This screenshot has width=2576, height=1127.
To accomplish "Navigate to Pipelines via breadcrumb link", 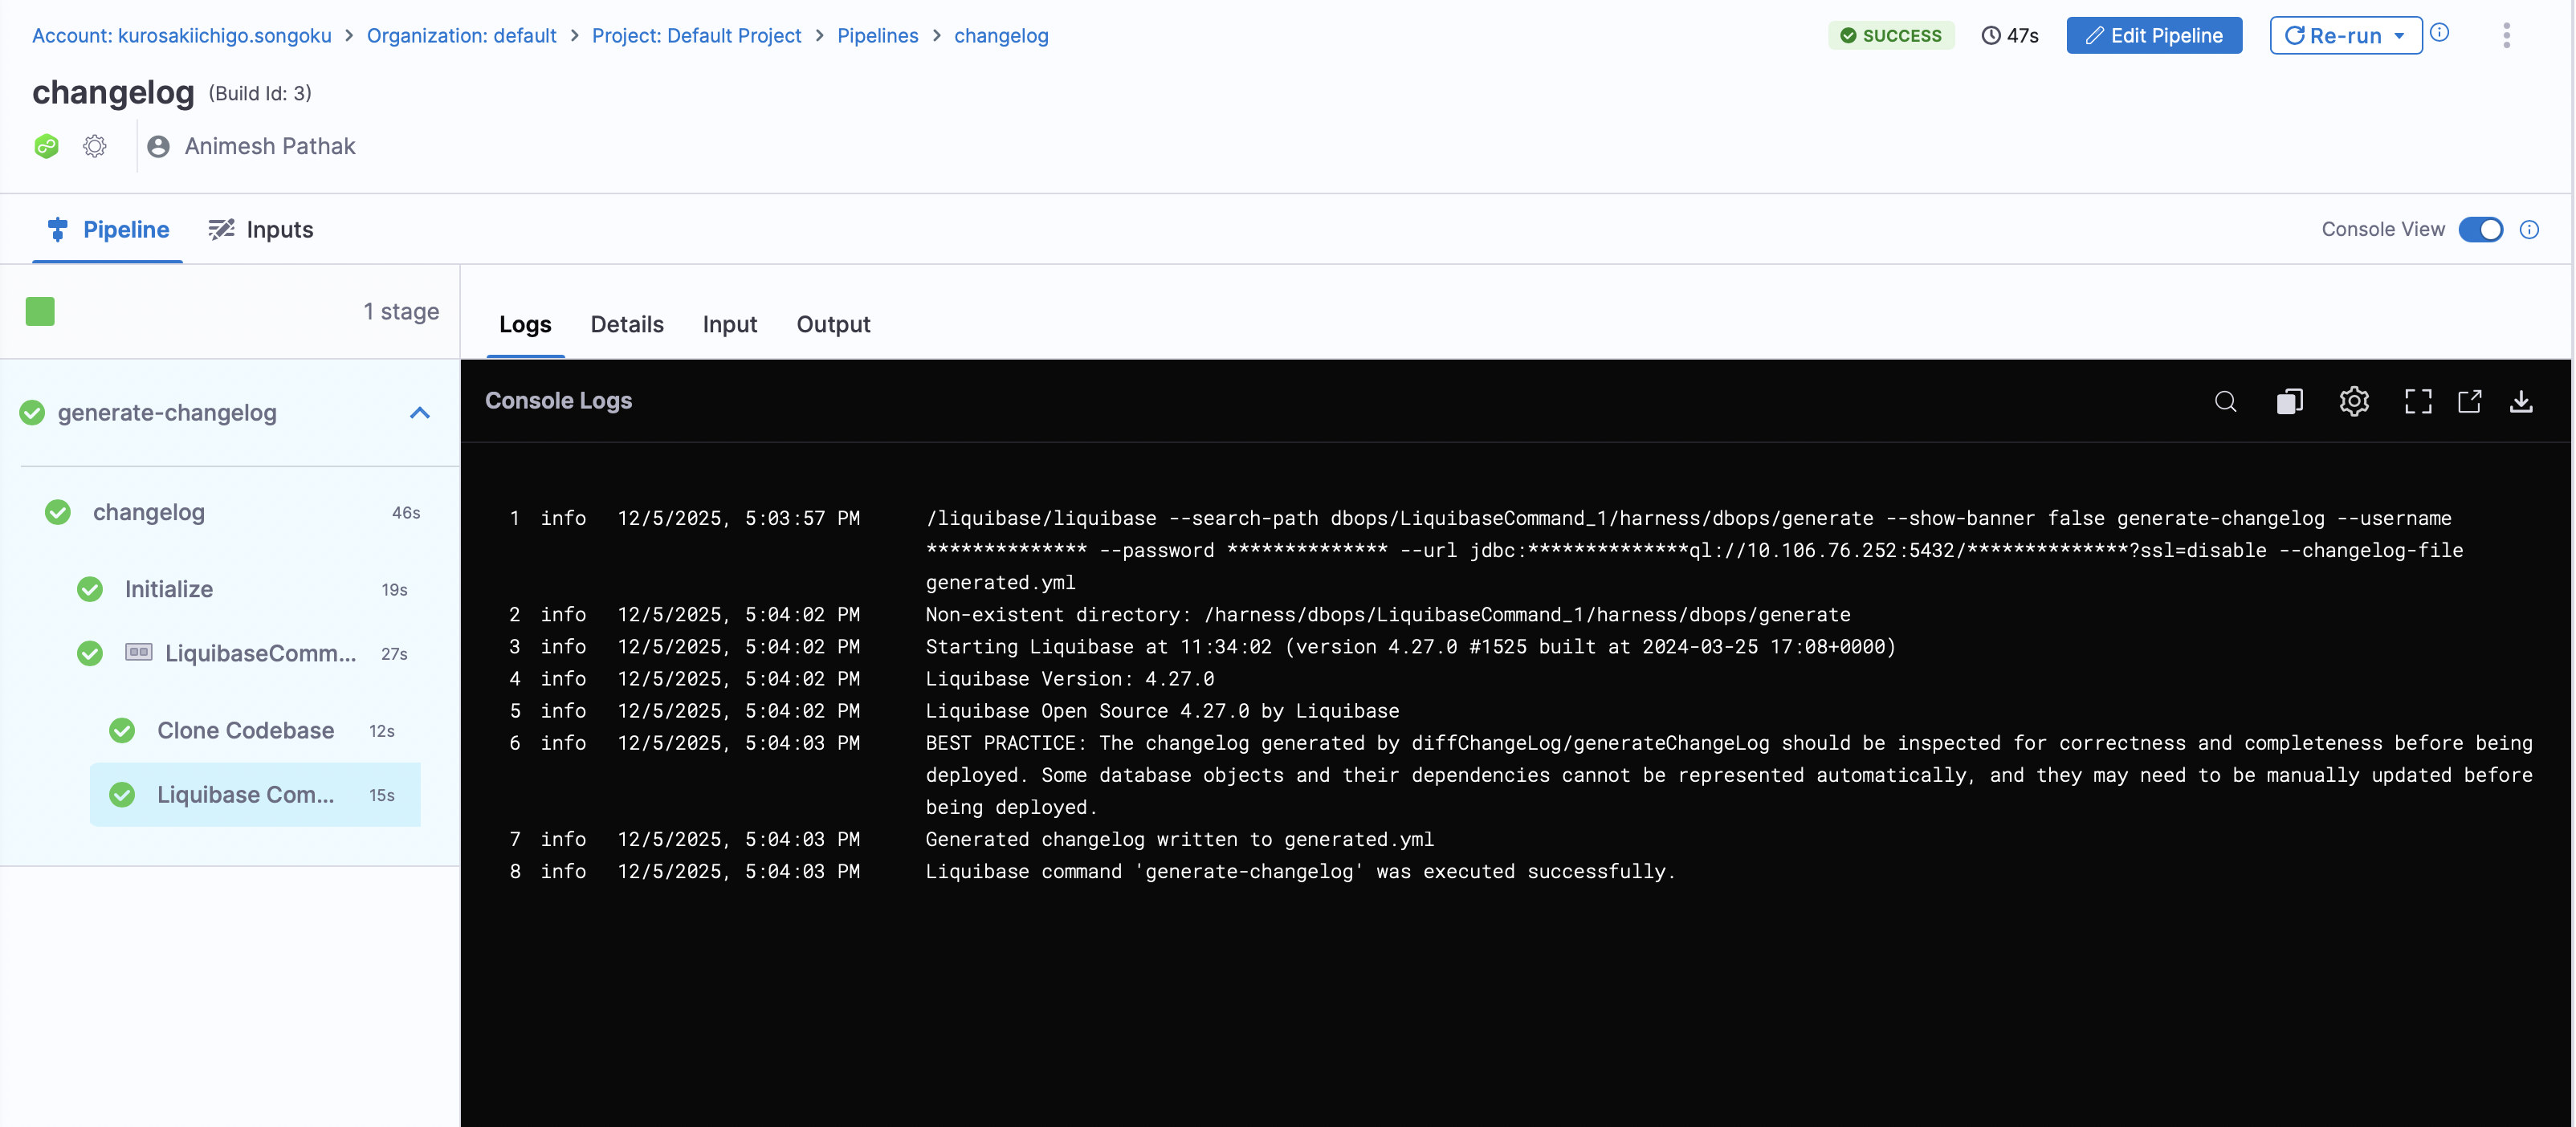I will (x=877, y=35).
